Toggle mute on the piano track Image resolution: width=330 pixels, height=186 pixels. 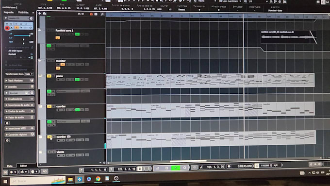point(49,76)
